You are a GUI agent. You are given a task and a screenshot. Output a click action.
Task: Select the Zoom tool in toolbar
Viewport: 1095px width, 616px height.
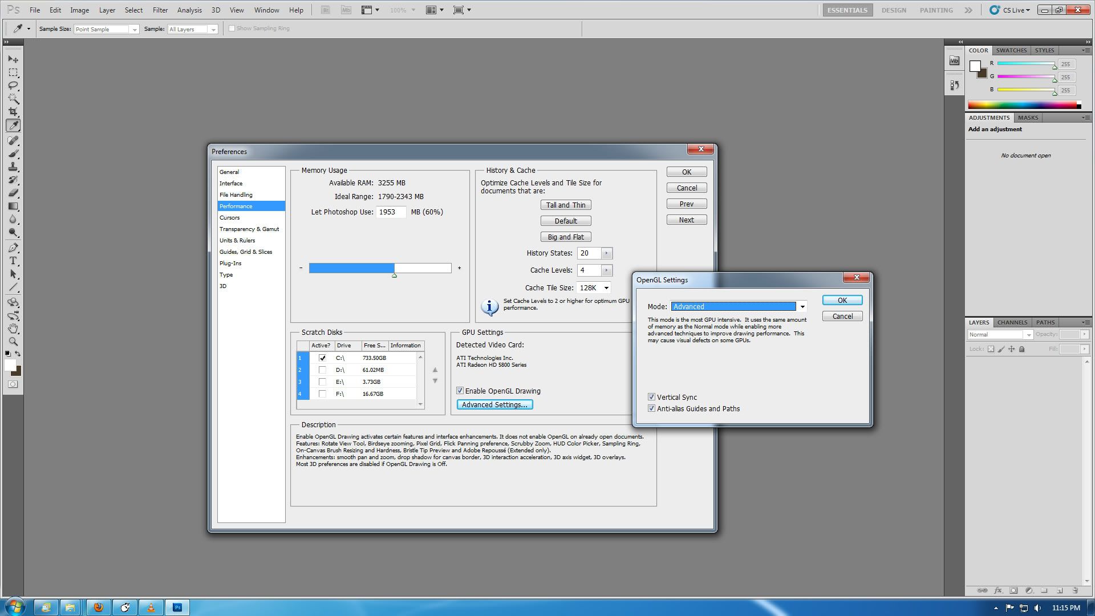pos(13,342)
